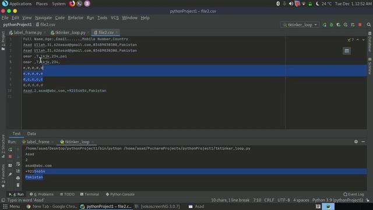This screenshot has height=210, width=373.
Task: Open tktinker_loop run configuration dropdown
Action: (x=300, y=24)
